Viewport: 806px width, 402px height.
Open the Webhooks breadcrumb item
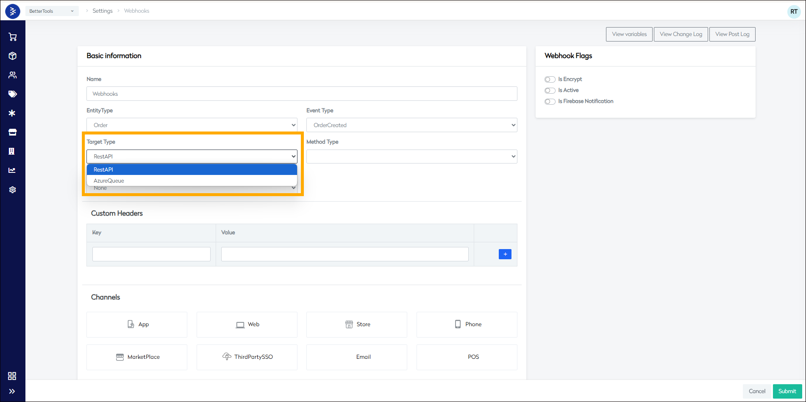point(136,11)
